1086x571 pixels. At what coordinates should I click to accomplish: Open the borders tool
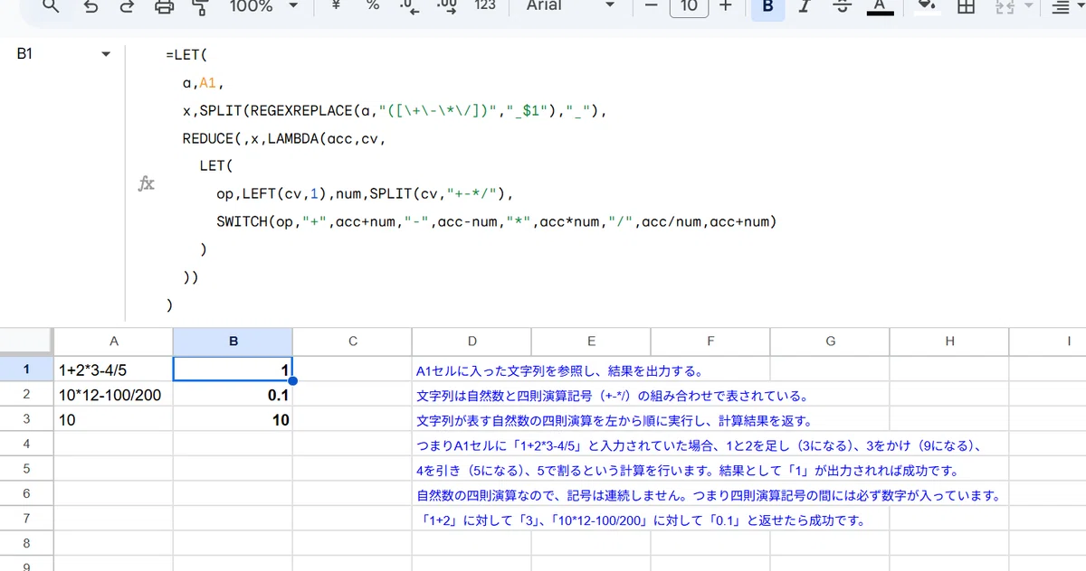tap(967, 6)
